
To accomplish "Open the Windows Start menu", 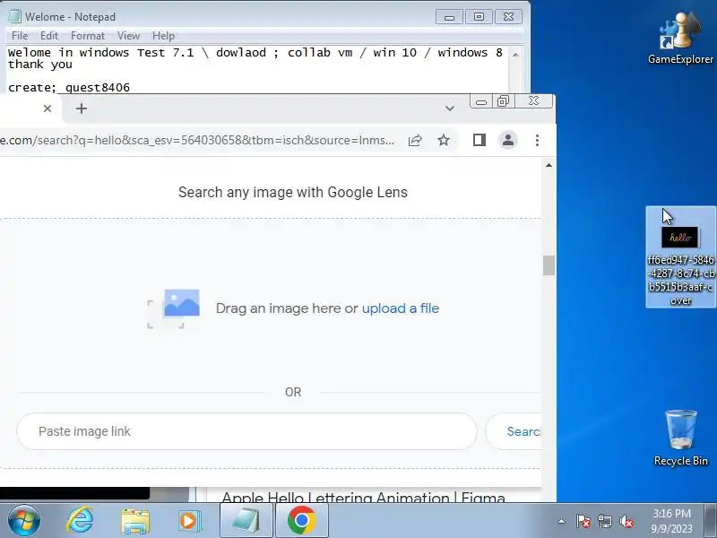I will point(24,521).
